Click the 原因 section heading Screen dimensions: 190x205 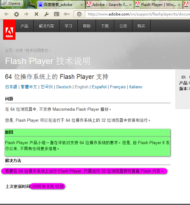point(9,132)
